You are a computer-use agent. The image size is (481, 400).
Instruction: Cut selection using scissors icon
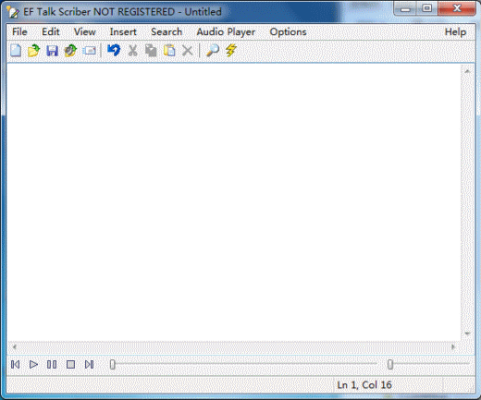coord(132,51)
